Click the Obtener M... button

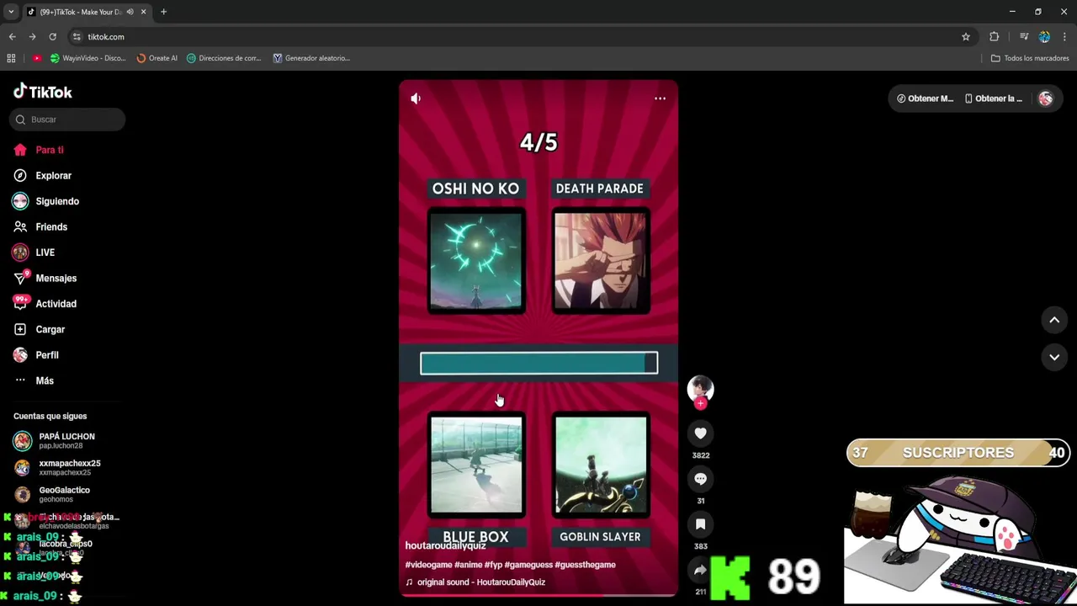(925, 98)
